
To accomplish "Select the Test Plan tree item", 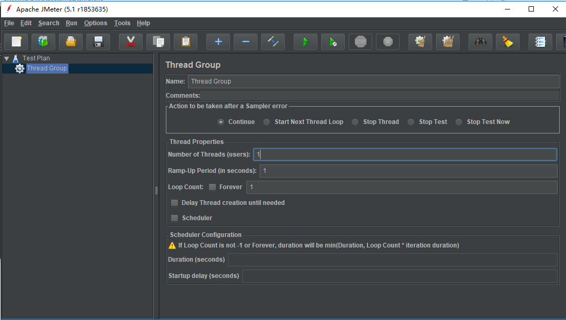I will [36, 58].
